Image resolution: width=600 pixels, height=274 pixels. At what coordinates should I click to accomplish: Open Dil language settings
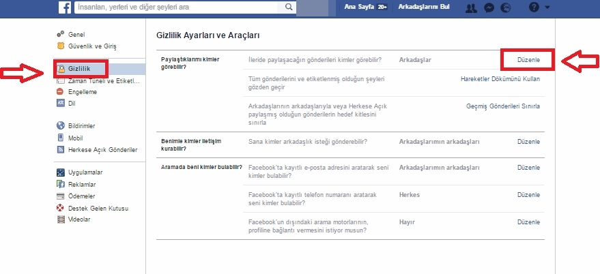point(72,103)
